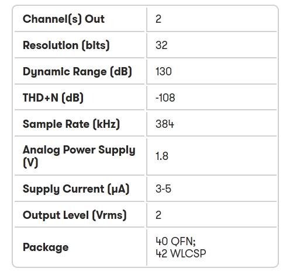Click the Output Level (Vrms) label
The height and width of the screenshot is (272, 283).
[x=74, y=215]
